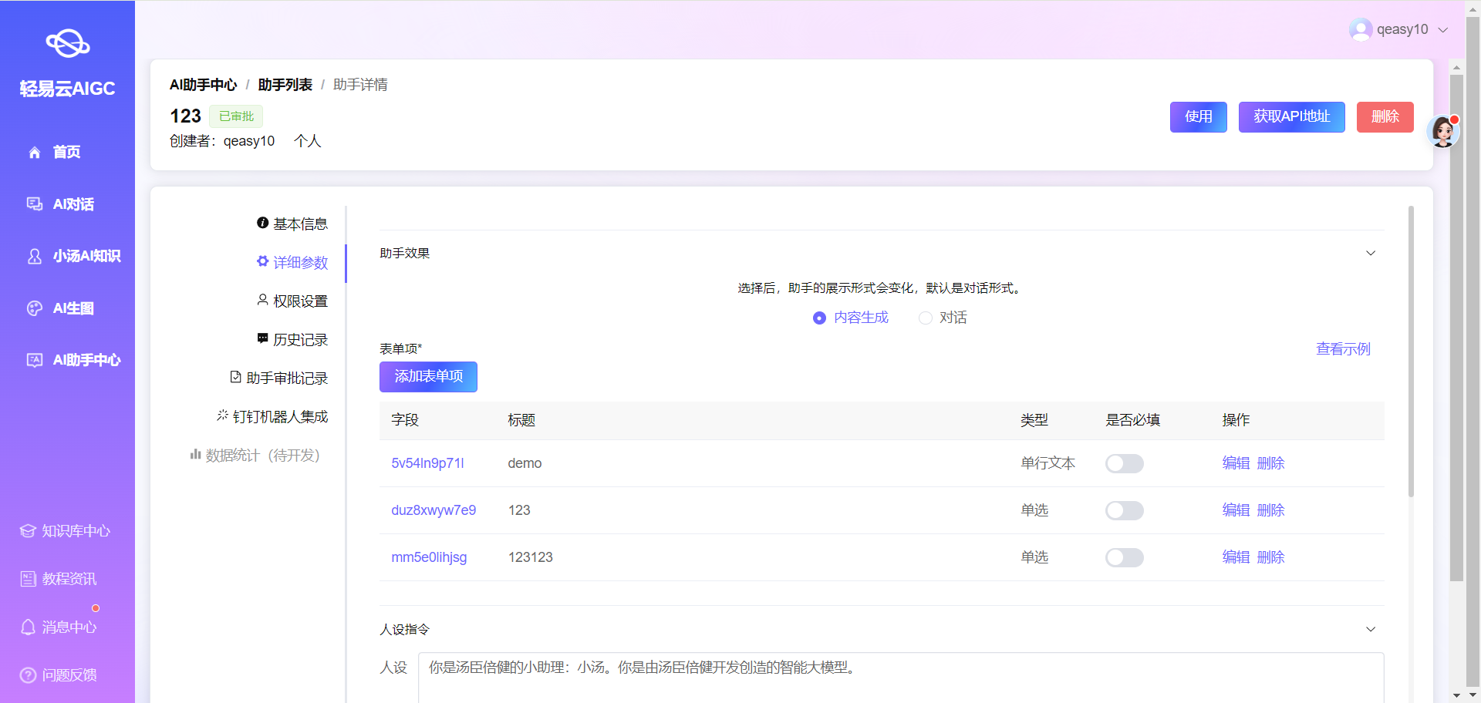Click the 类型 column header
Viewport: 1481px width, 703px height.
click(x=1034, y=420)
